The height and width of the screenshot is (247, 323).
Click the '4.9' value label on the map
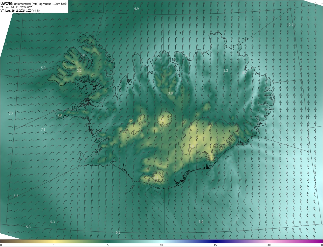click(x=137, y=9)
